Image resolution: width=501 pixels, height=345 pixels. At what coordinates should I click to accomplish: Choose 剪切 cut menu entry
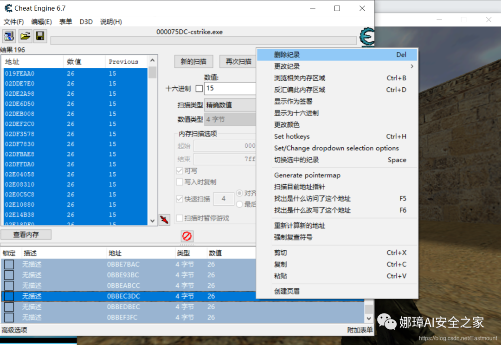337,253
